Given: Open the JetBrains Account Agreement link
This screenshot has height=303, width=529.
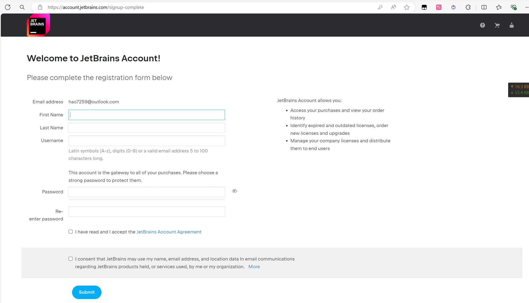Looking at the screenshot, I should [169, 232].
